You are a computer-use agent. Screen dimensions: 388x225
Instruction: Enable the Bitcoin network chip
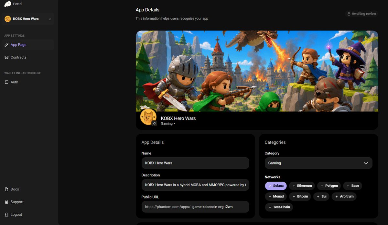pos(300,197)
